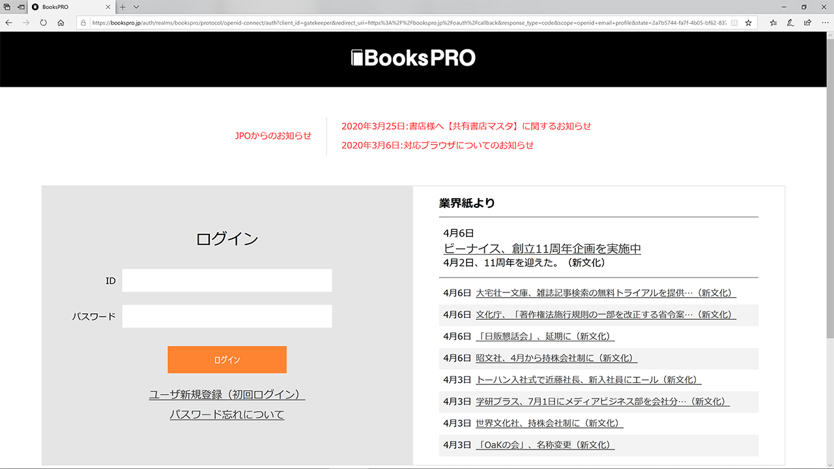The image size is (834, 469).
Task: Open the tabs you've set aside icon
Action: tap(7, 7)
